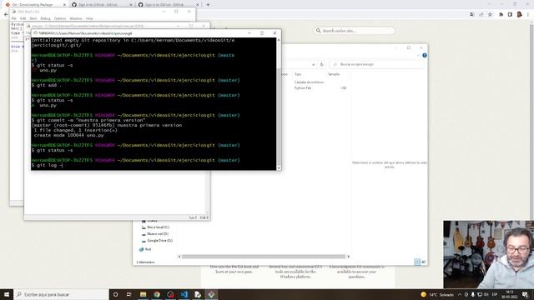Bookmark this page with the star icon
The image size is (534, 300).
[490, 15]
